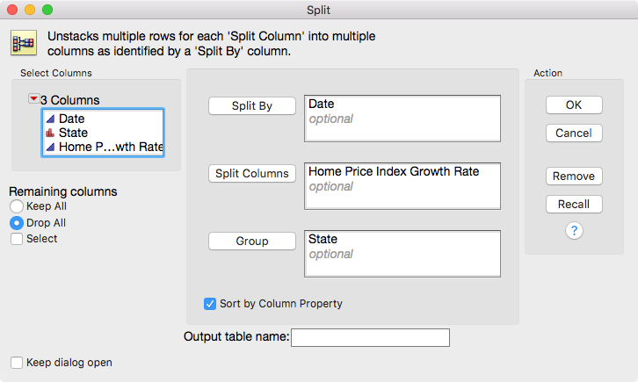This screenshot has width=638, height=382.
Task: Expand the red triangle Columns menu
Action: 33,98
